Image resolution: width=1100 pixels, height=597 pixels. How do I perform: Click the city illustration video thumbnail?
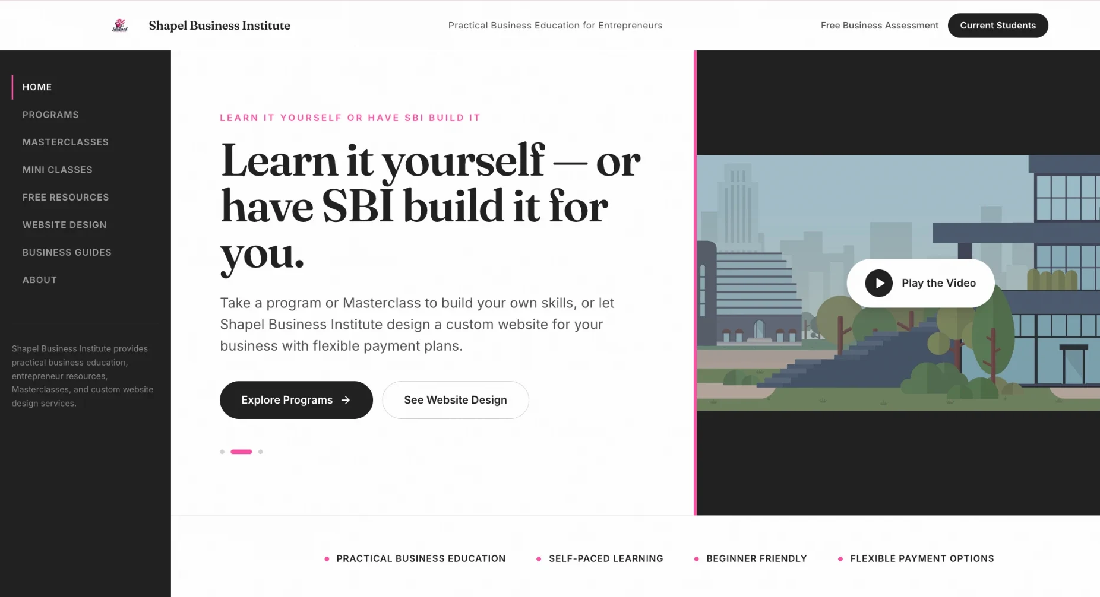[898, 283]
